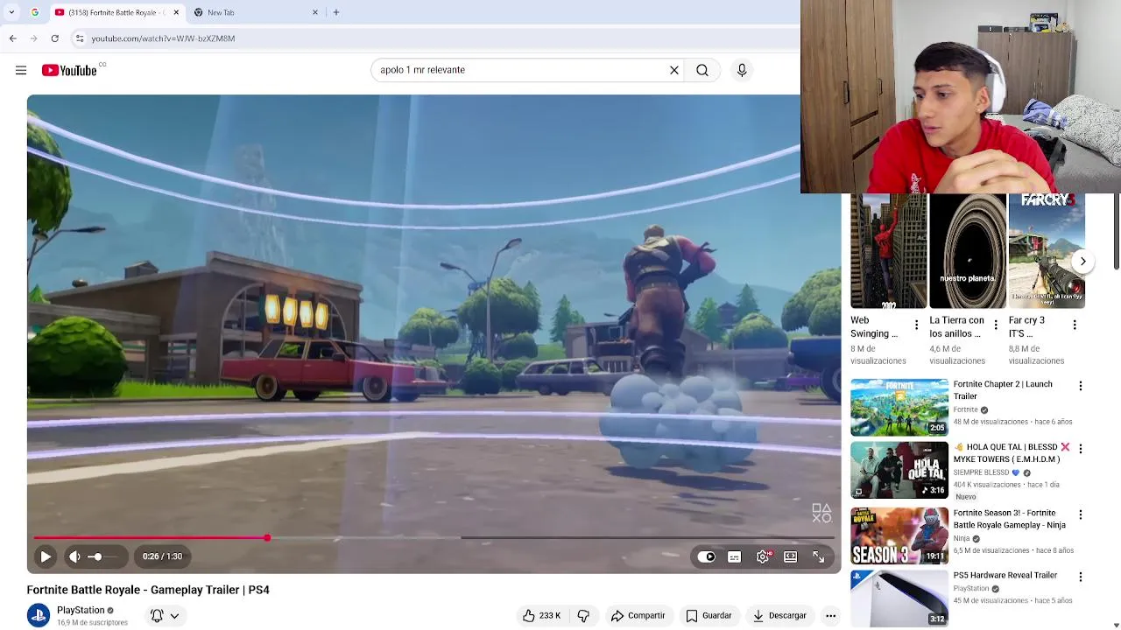
Task: Open tab search dropdown arrow
Action: pyautogui.click(x=11, y=12)
